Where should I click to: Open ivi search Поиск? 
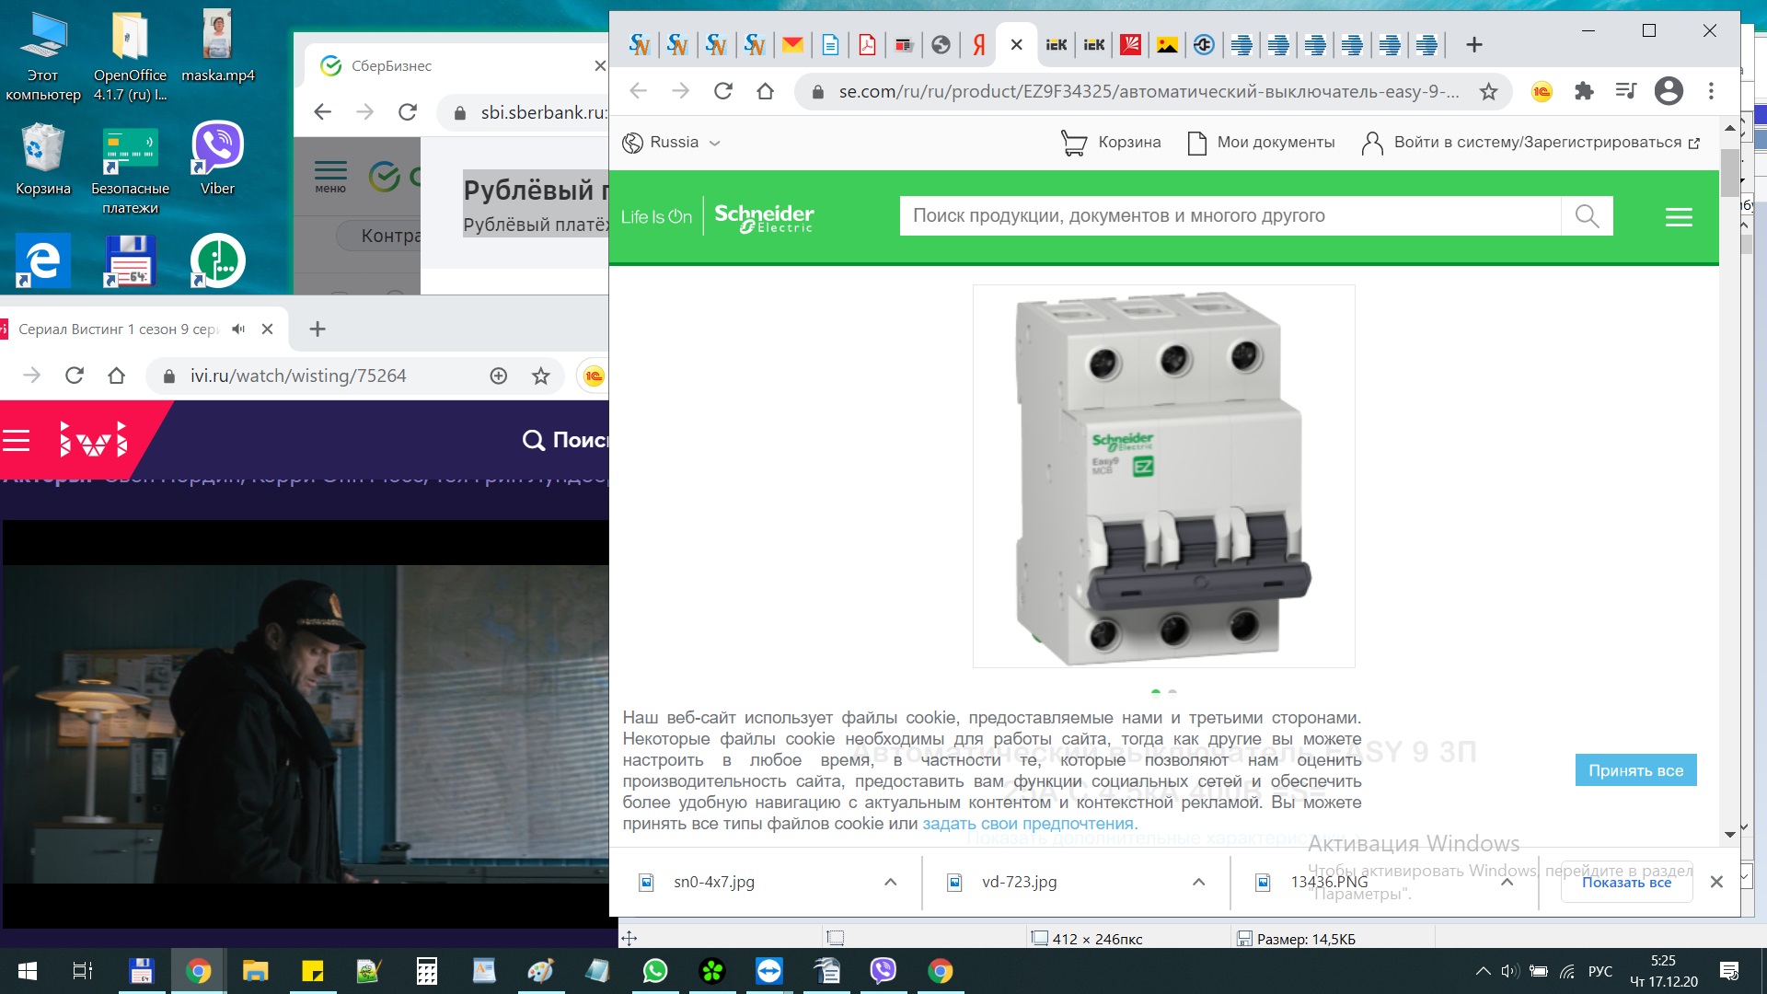(x=564, y=440)
